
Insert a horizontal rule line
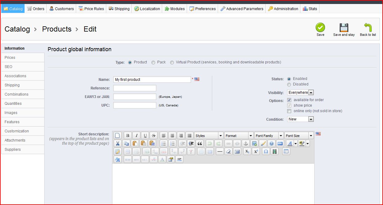[x=220, y=151]
